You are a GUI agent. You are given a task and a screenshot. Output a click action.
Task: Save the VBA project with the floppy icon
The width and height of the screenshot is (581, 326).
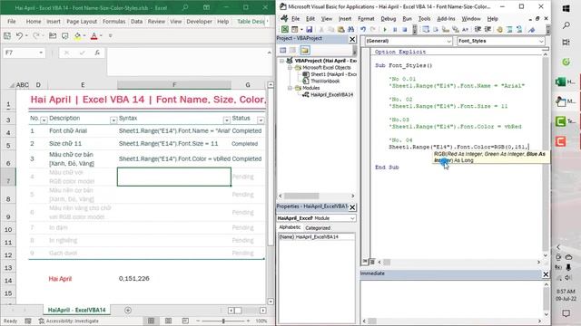point(309,30)
